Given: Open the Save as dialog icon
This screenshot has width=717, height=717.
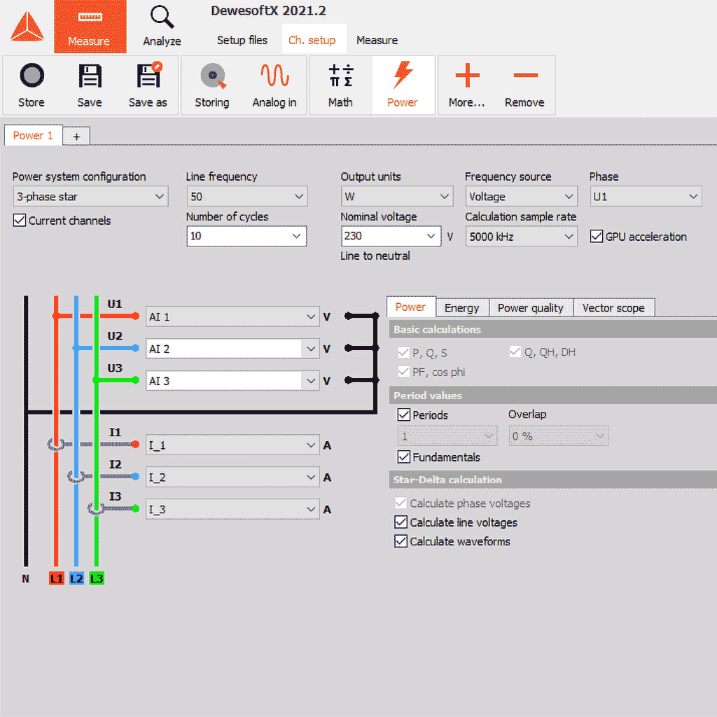Looking at the screenshot, I should pos(148,76).
